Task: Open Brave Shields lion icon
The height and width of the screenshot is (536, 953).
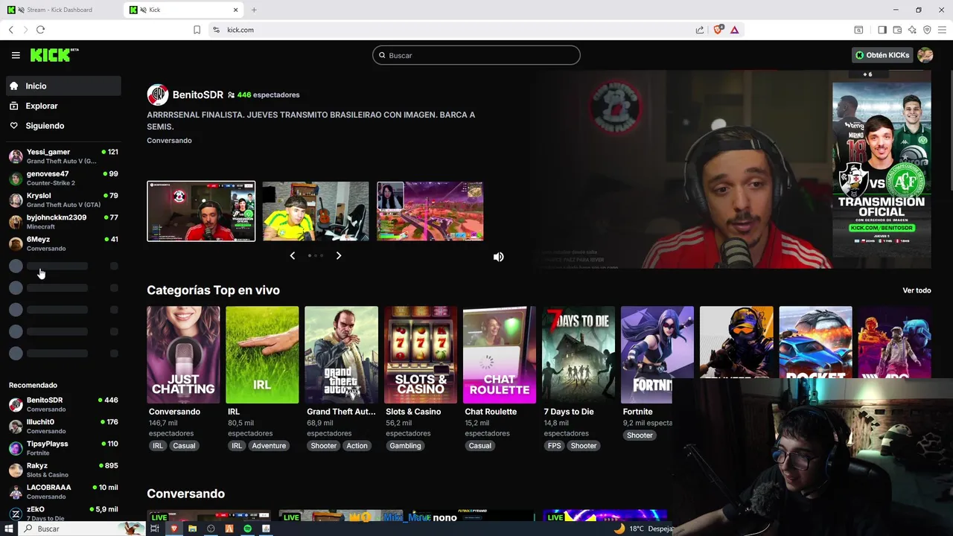Action: tap(718, 30)
